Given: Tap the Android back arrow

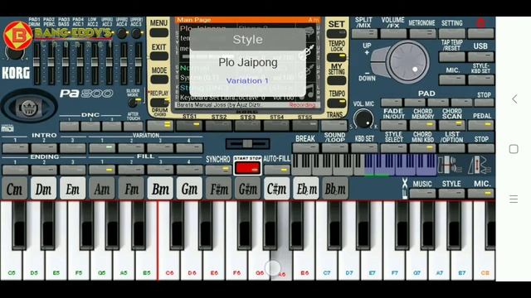Looking at the screenshot, I should [514, 99].
